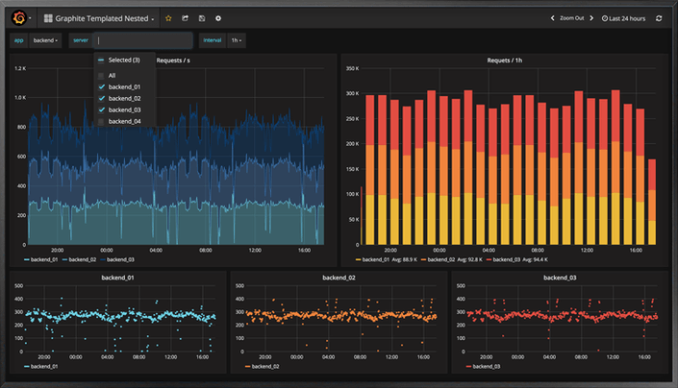
Task: Save dashboard with the floppy disk icon
Action: click(202, 18)
